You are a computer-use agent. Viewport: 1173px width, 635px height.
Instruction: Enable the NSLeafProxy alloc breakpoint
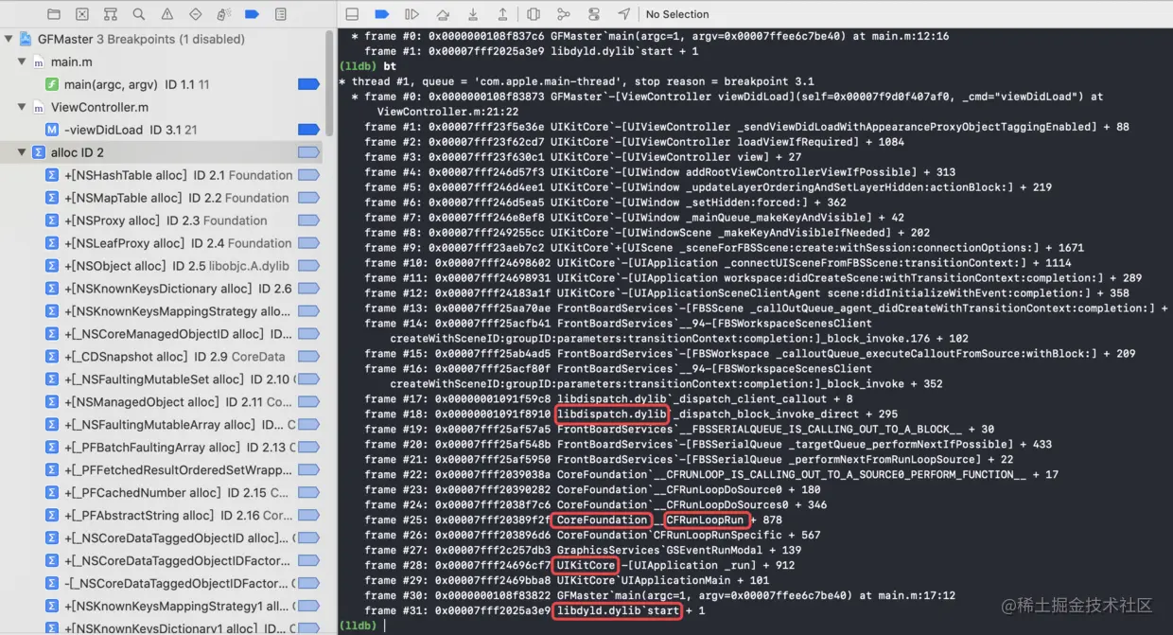pyautogui.click(x=308, y=243)
